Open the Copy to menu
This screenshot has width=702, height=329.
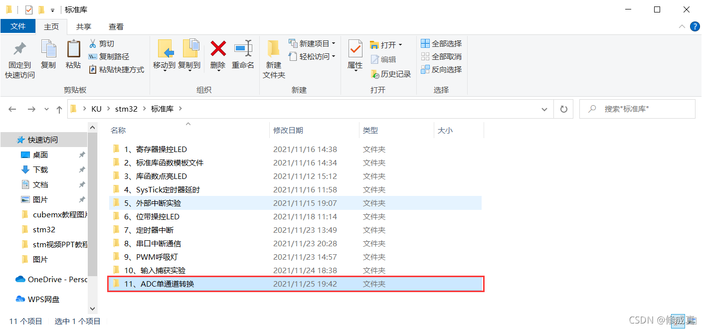pyautogui.click(x=189, y=56)
